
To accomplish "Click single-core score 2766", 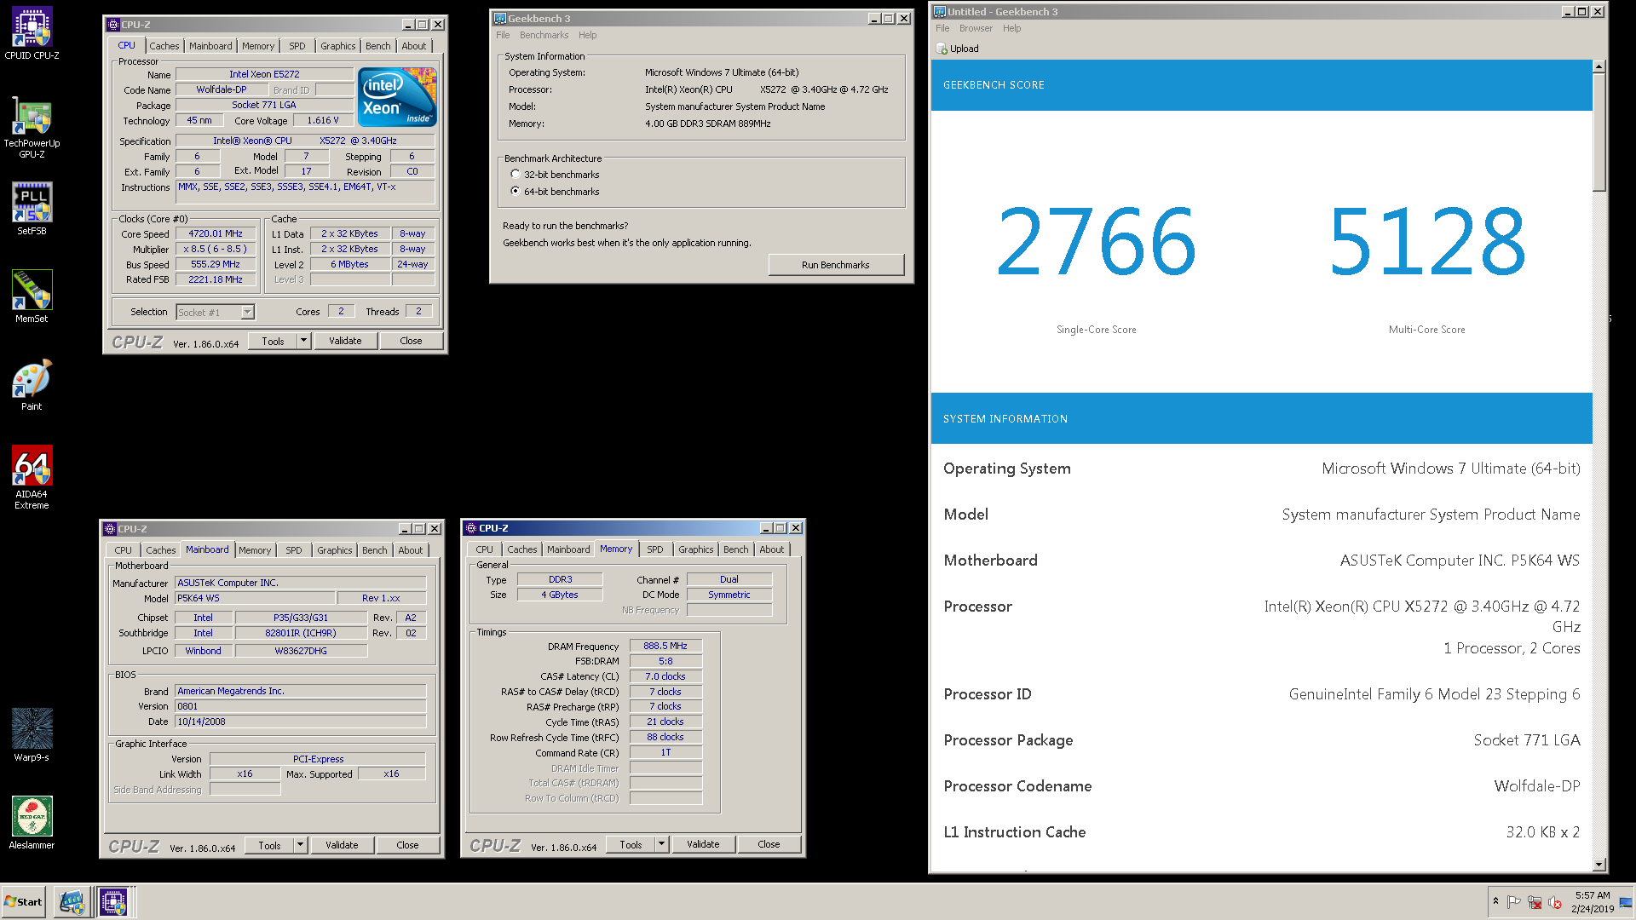I will (x=1096, y=241).
